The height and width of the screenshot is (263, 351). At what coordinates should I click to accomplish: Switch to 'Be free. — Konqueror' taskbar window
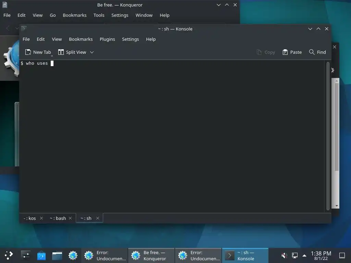[x=151, y=255]
